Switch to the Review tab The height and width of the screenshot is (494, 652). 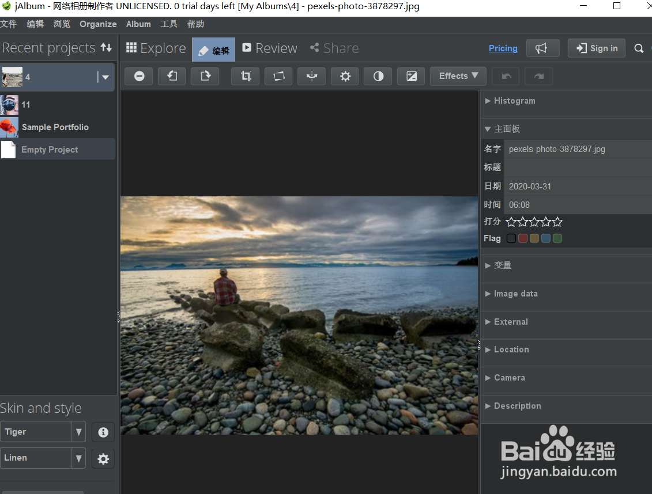pos(270,48)
